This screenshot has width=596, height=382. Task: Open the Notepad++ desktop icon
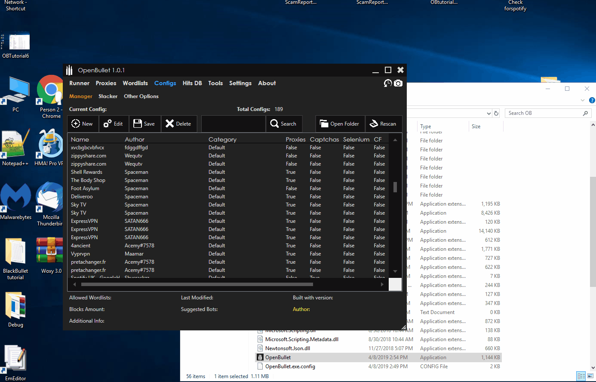[x=15, y=148]
